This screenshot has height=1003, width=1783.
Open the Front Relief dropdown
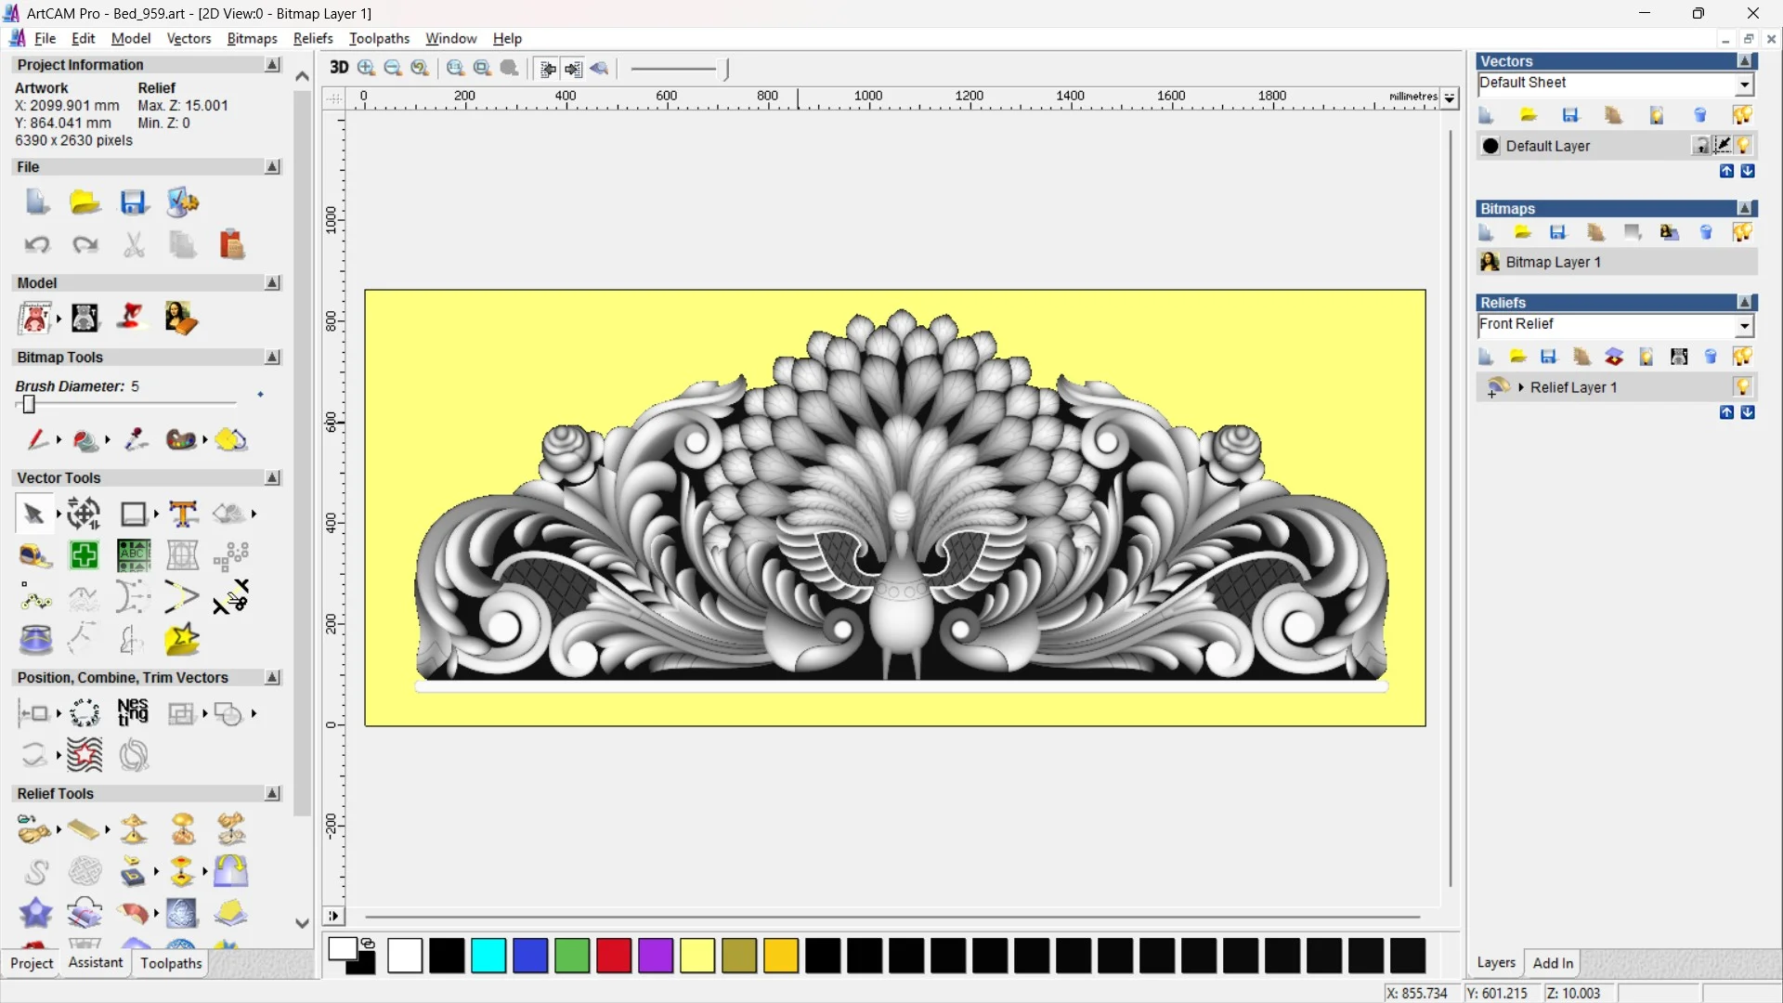(x=1745, y=325)
